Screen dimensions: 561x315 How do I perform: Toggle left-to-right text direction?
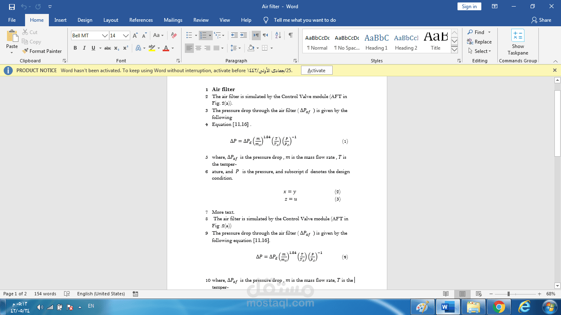(x=256, y=36)
